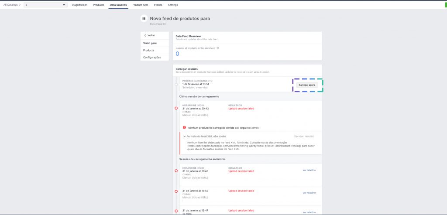Click the grey timeline marker for next scheduled upload
Screen dimensions: 447x215
coord(176,84)
